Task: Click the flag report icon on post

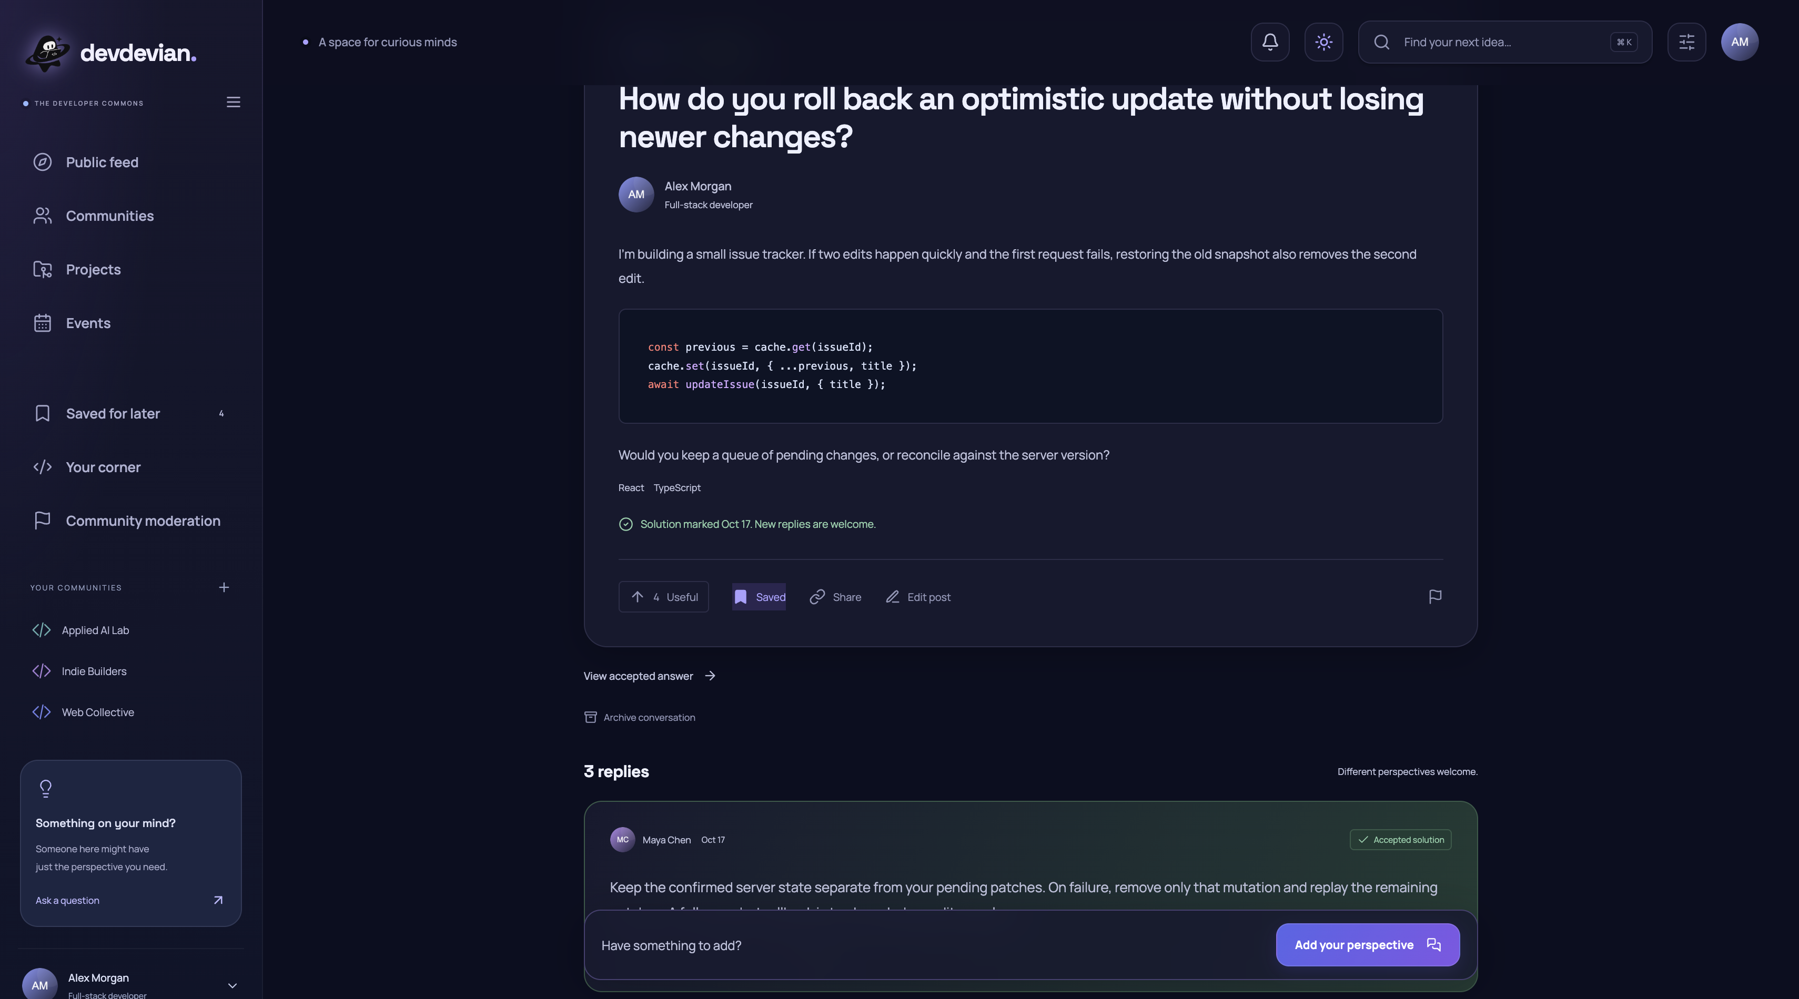Action: [1435, 596]
